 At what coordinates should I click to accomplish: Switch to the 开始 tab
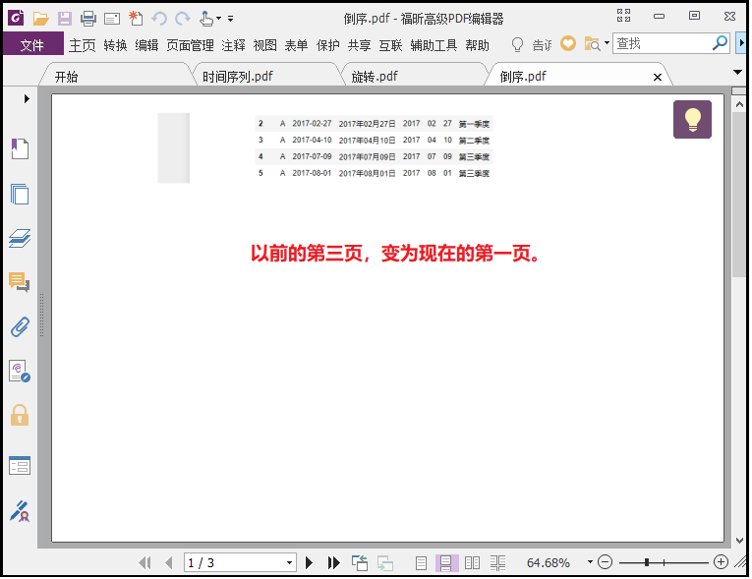pos(116,77)
